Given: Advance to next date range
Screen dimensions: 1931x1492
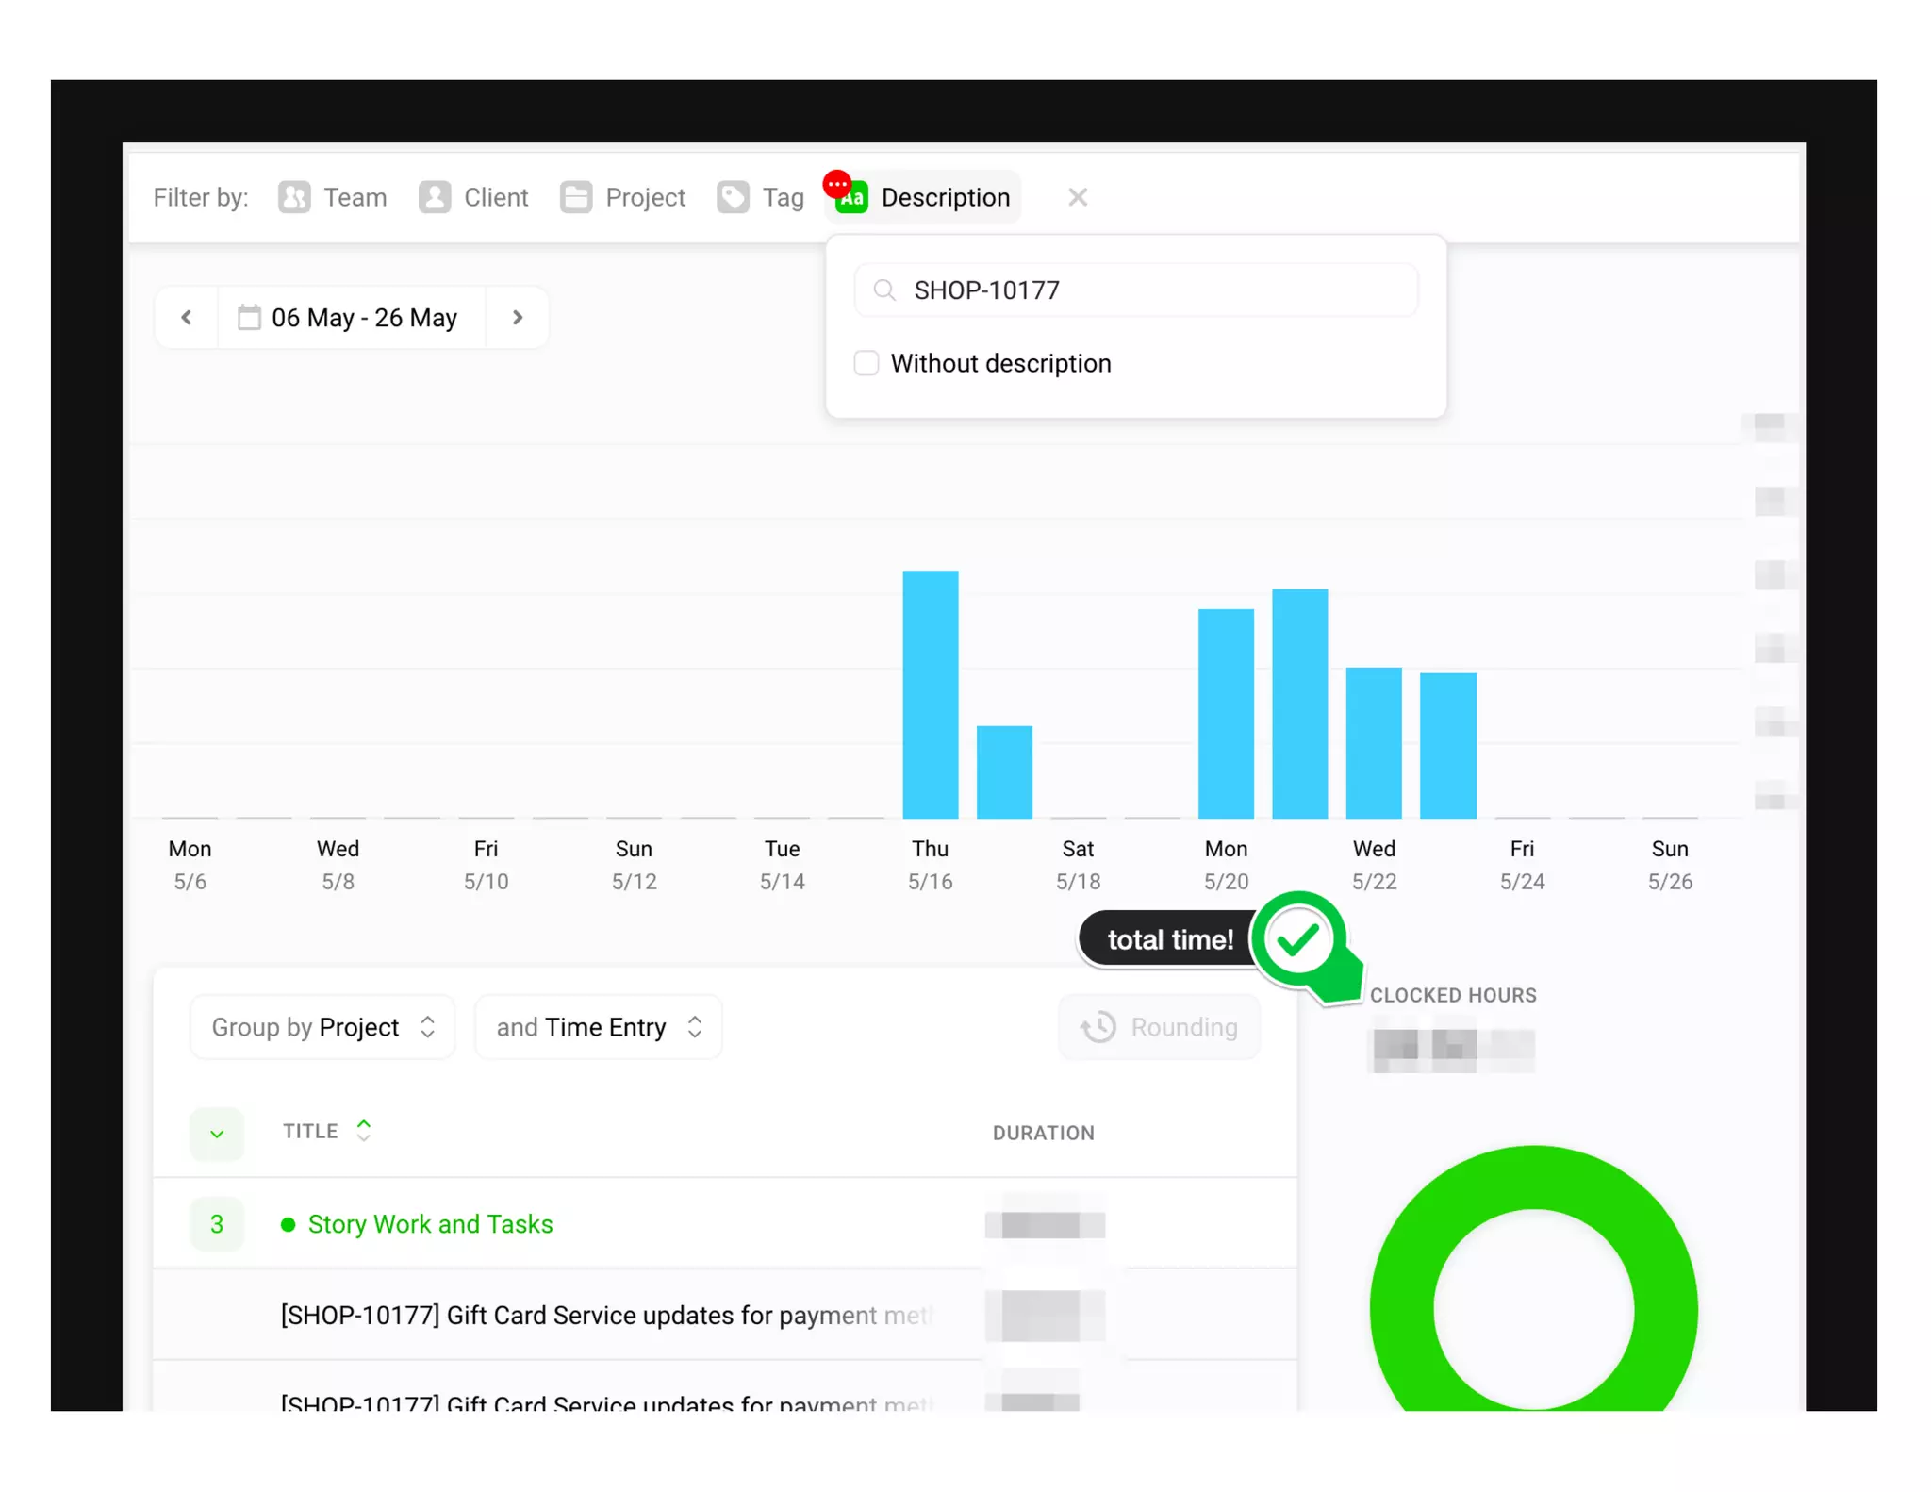Looking at the screenshot, I should point(518,318).
